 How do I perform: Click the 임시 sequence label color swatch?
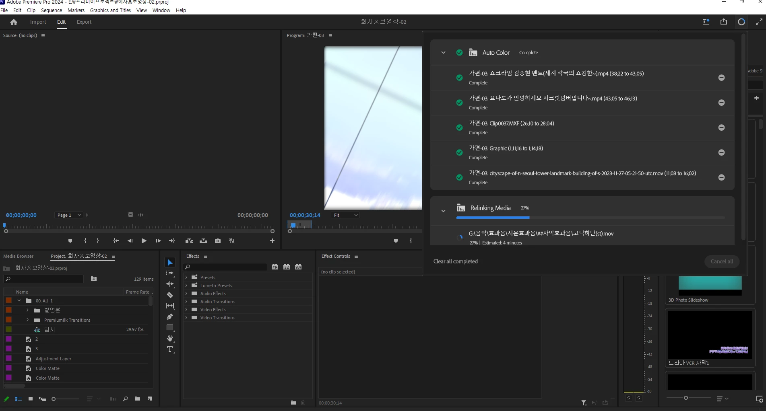(8, 329)
